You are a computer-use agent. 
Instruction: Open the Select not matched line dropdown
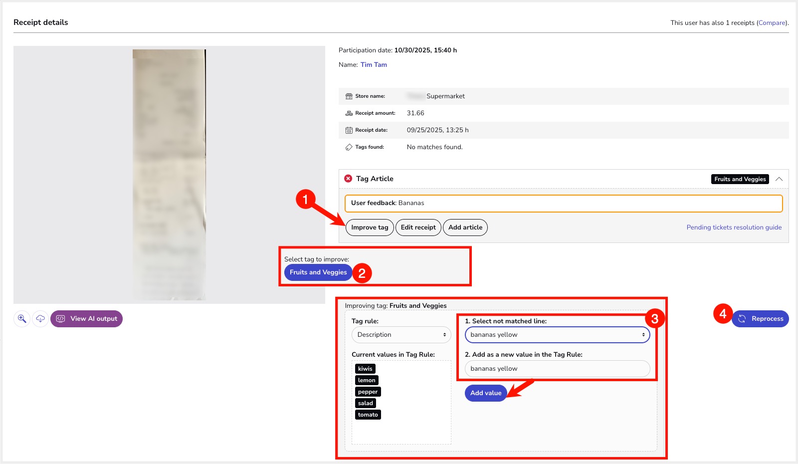point(557,335)
